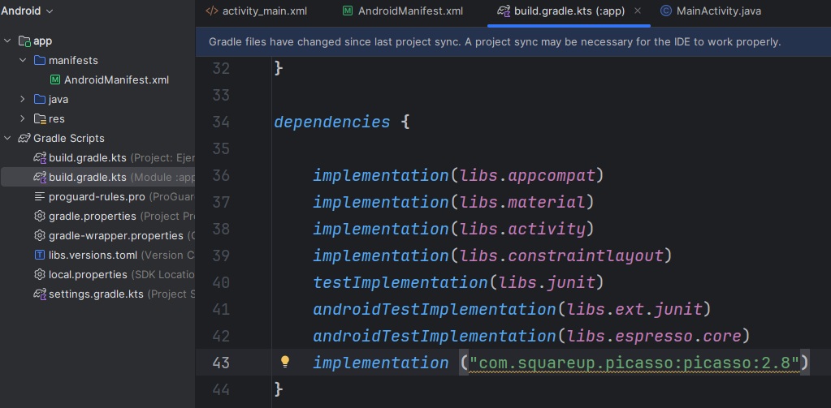Collapse the Gradle Scripts node

(7, 138)
